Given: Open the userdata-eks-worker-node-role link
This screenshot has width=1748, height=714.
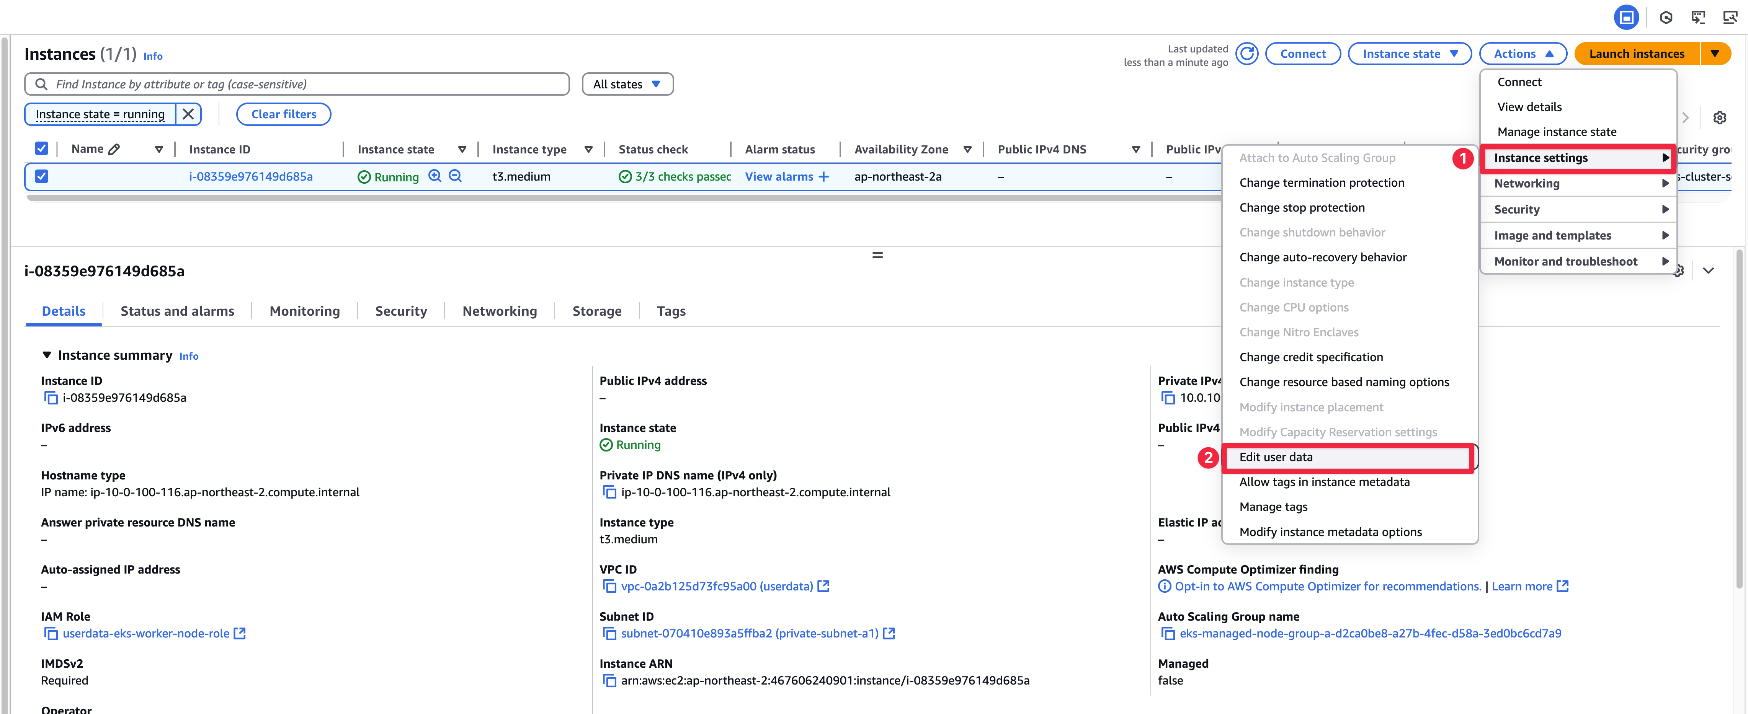Looking at the screenshot, I should tap(146, 633).
